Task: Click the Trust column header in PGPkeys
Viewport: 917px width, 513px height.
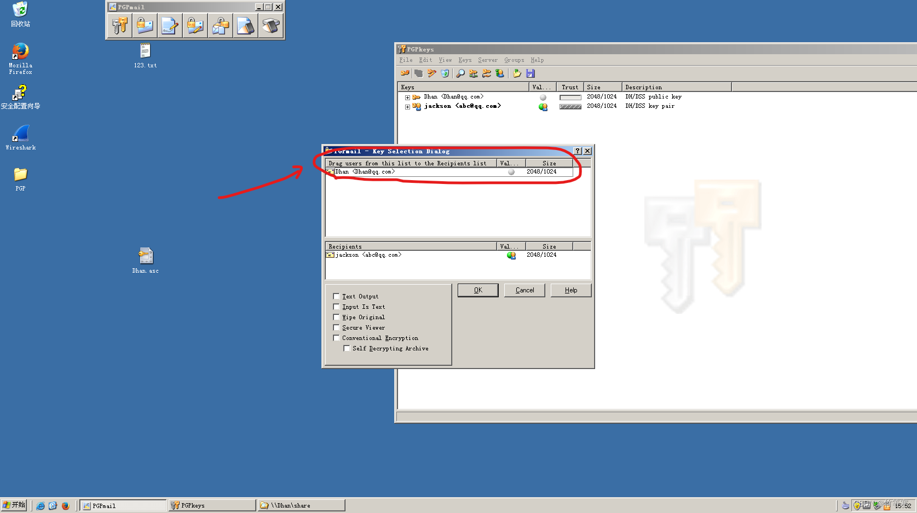Action: pyautogui.click(x=570, y=87)
